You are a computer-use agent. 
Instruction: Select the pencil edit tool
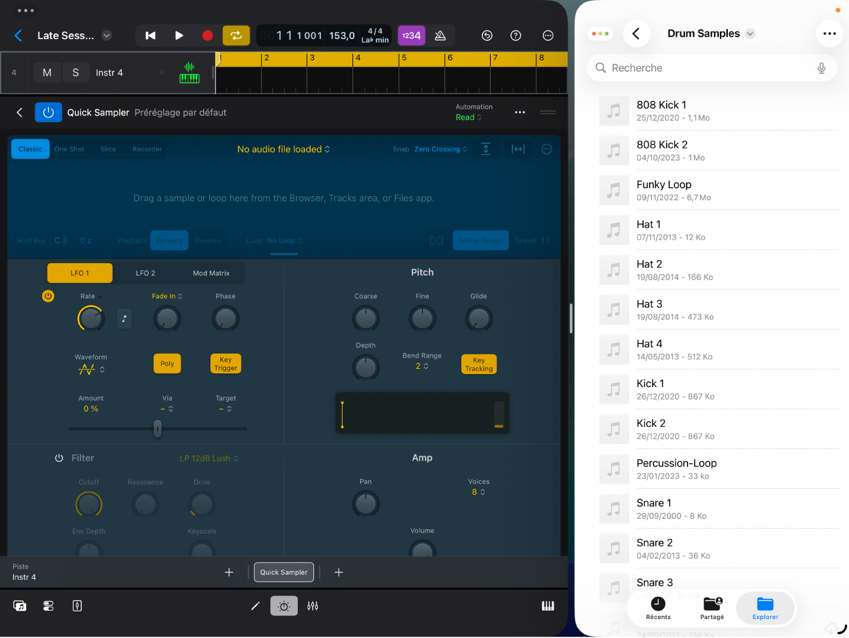coord(255,606)
